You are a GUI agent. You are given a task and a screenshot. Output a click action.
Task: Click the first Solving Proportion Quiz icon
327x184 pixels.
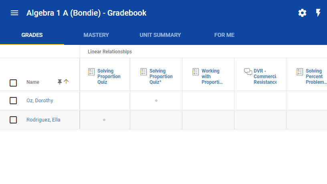91,72
